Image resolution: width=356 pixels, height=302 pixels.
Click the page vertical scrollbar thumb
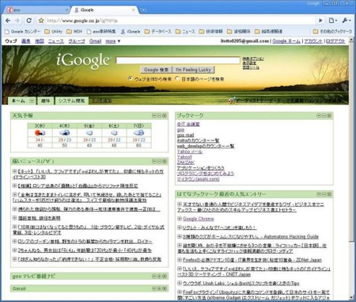[351, 142]
